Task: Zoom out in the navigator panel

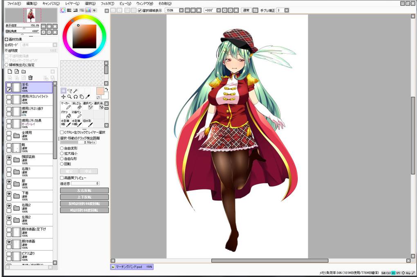Action: click(44, 26)
